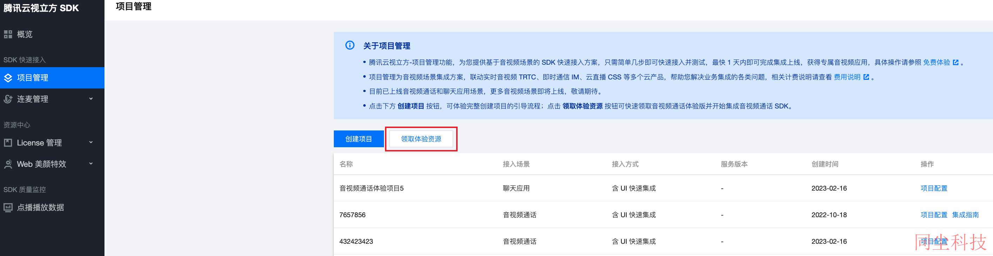This screenshot has height=256, width=993.
Task: Click SDK 快速接入 section label
Action: (x=25, y=60)
